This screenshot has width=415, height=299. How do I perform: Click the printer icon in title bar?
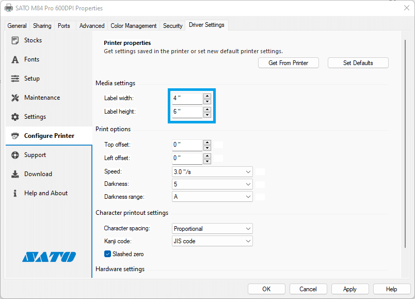pos(8,8)
